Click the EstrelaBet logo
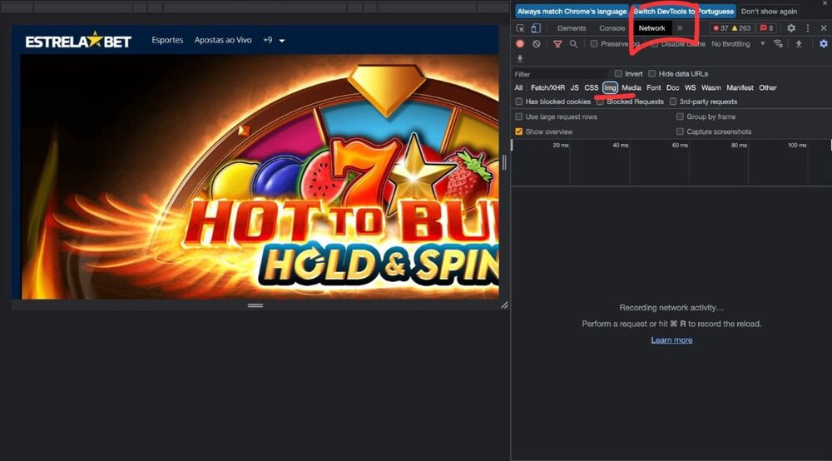This screenshot has height=461, width=832. (78, 40)
